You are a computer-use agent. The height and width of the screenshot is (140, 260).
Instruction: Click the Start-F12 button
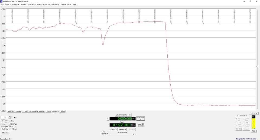[x=132, y=129]
